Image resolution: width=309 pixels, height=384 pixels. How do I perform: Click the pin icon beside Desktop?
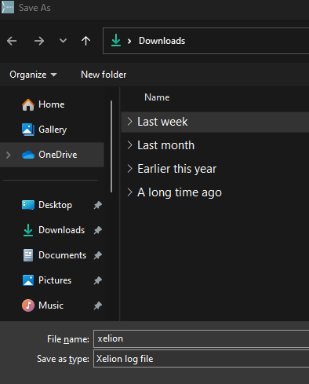tap(98, 205)
